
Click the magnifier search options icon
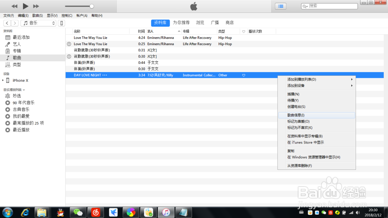click(305, 6)
